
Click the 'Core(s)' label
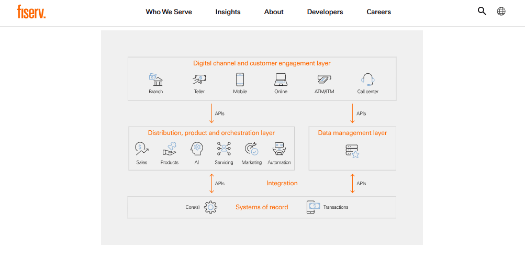point(193,207)
